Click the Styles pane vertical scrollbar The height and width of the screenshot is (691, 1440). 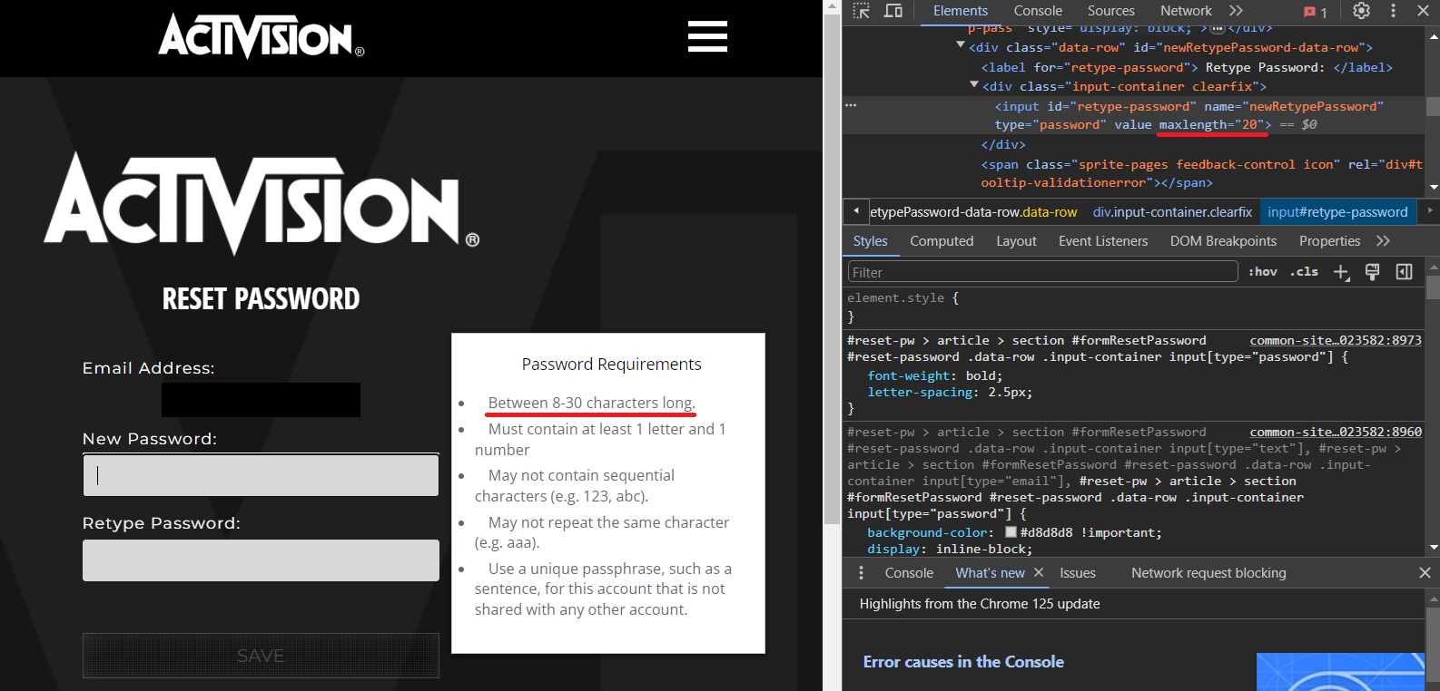coord(1433,287)
